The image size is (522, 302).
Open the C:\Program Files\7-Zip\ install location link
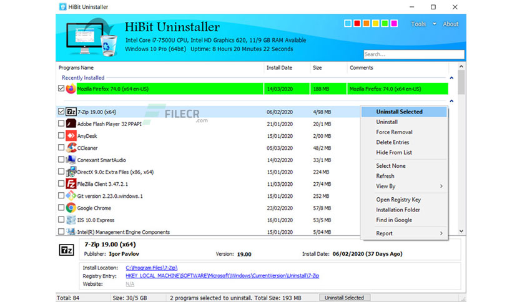152,268
